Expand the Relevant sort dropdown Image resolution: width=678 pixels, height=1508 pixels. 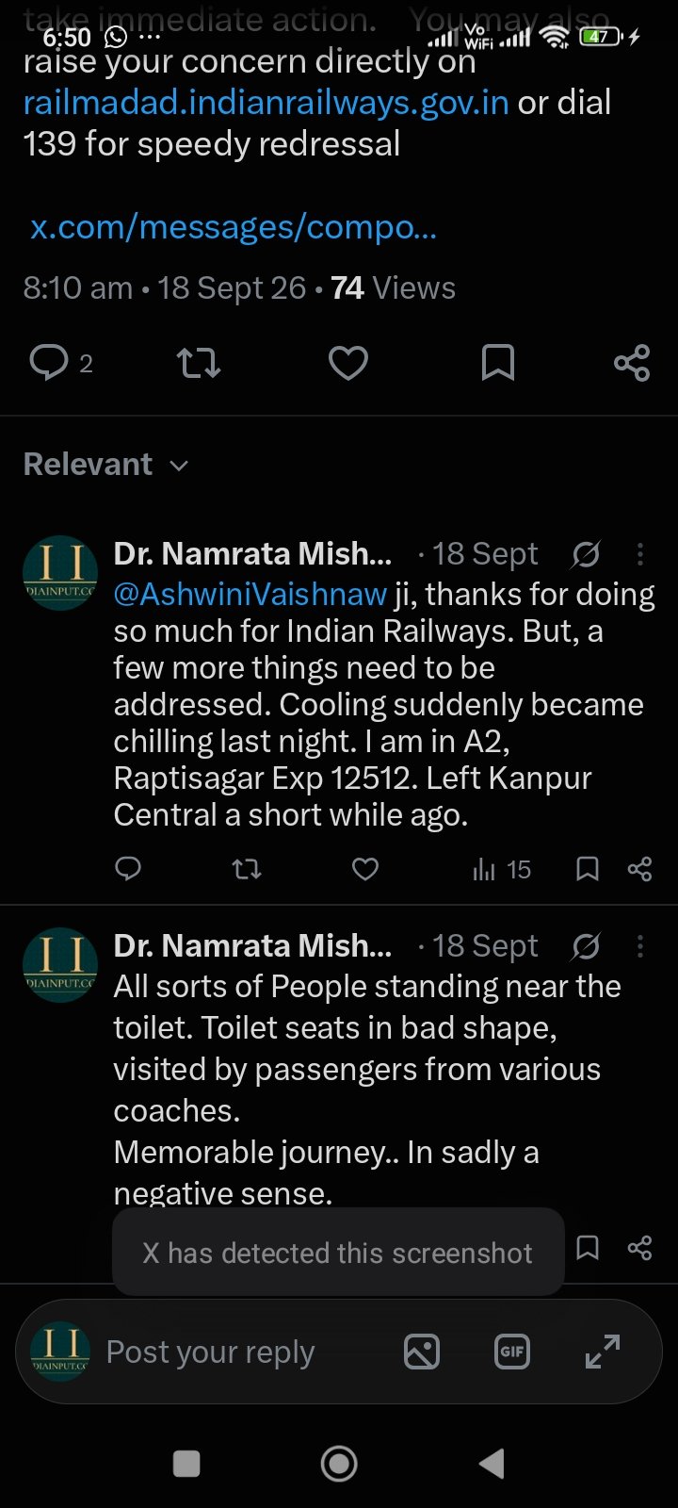(x=105, y=465)
